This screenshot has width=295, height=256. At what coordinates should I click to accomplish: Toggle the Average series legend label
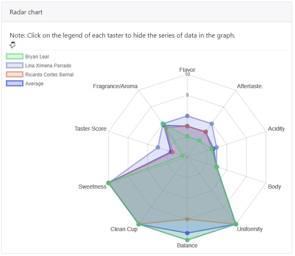[34, 84]
